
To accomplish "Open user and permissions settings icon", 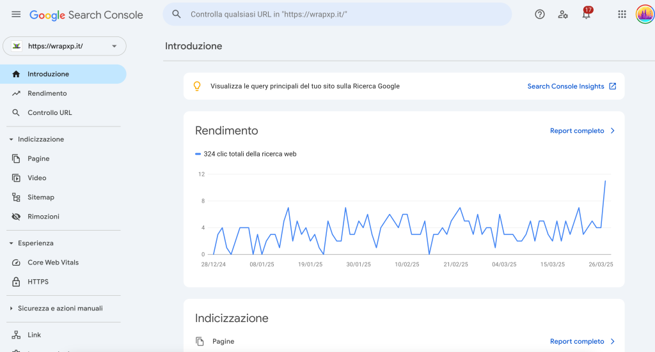I will [563, 15].
